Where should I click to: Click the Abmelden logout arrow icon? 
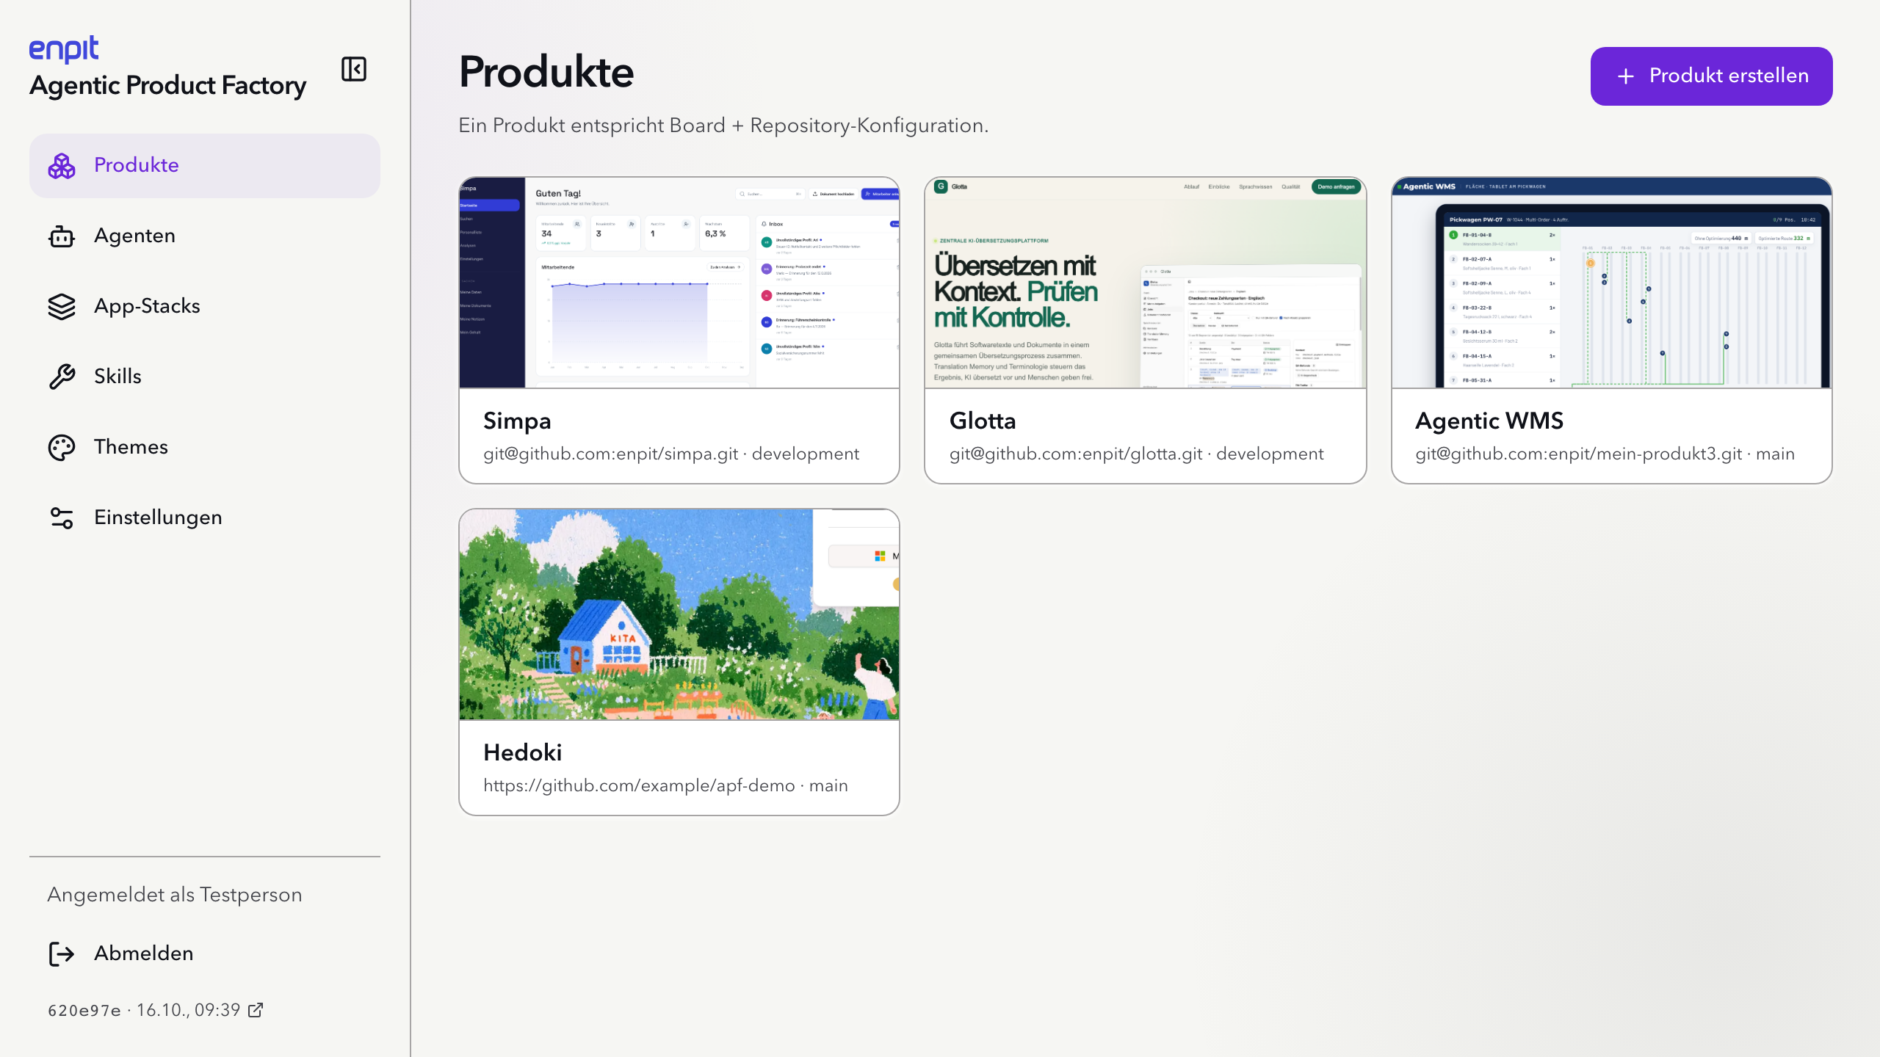pos(62,954)
